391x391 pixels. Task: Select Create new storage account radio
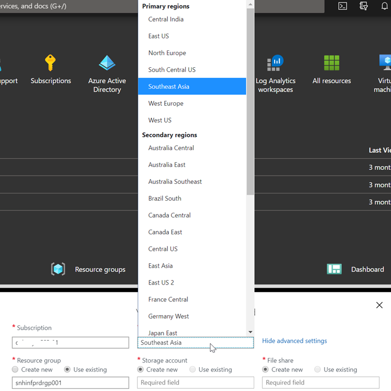(140, 369)
